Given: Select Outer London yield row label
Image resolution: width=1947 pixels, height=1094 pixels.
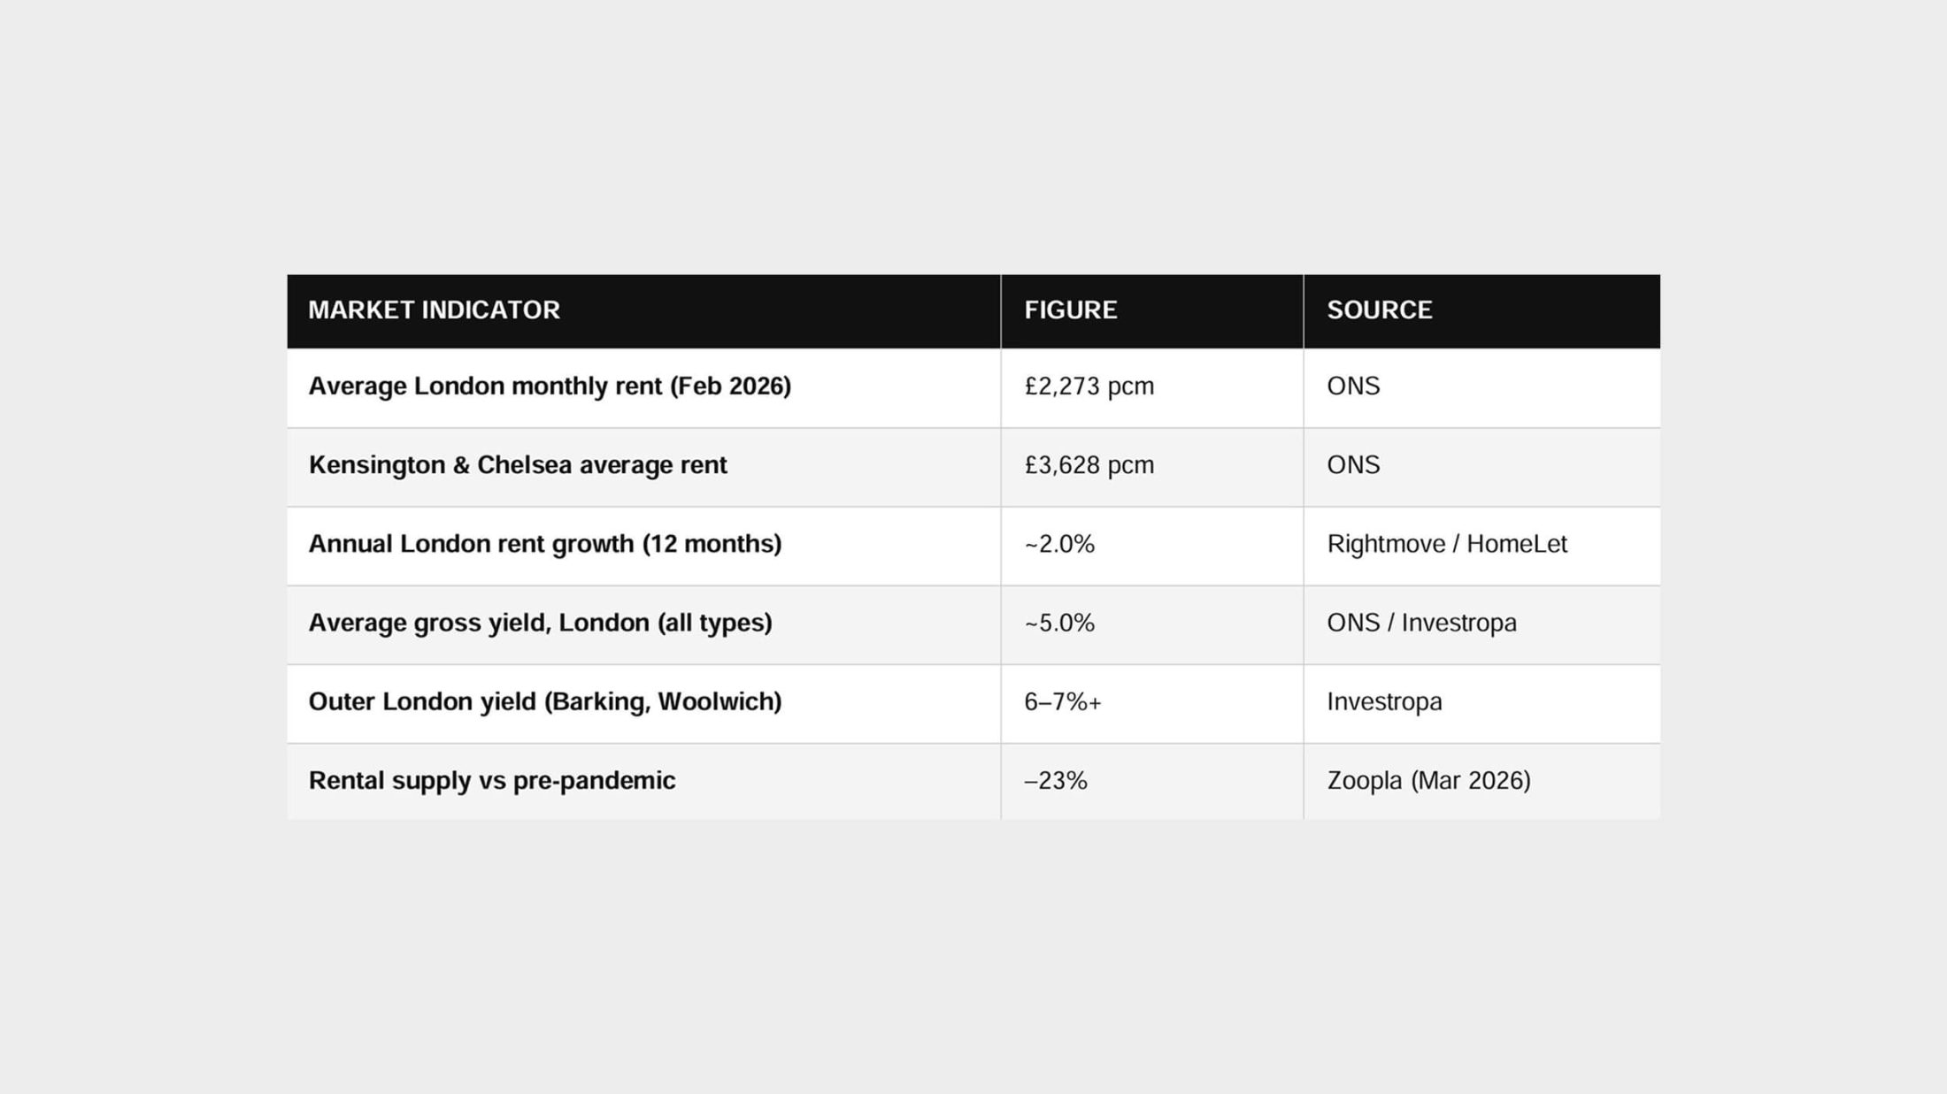Looking at the screenshot, I should click(545, 701).
